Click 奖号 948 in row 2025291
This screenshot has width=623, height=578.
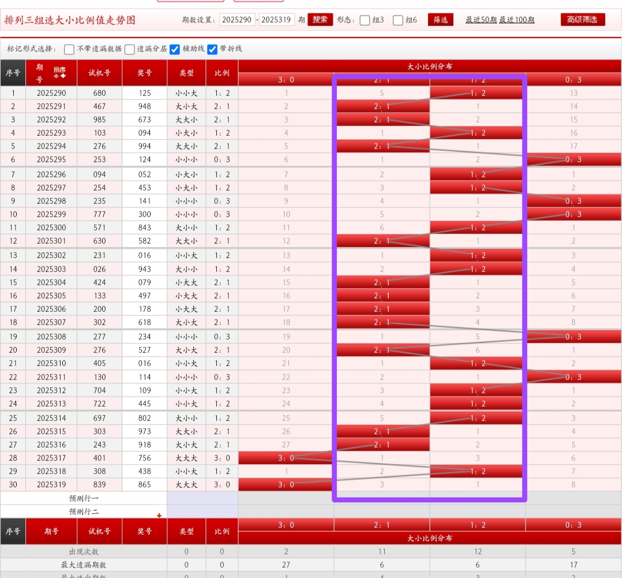145,106
